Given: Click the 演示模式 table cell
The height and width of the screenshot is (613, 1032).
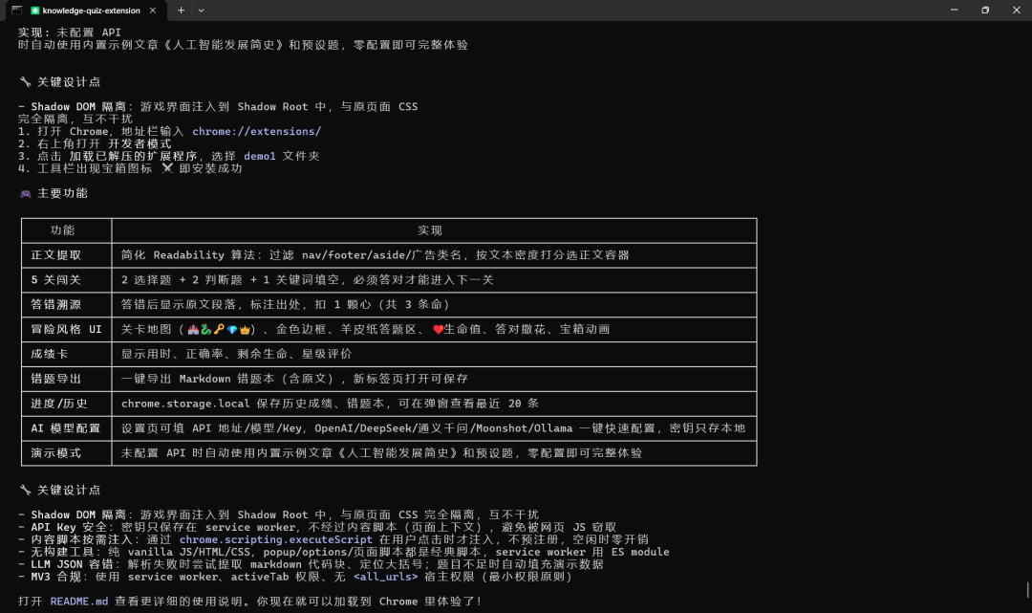Looking at the screenshot, I should 67,453.
